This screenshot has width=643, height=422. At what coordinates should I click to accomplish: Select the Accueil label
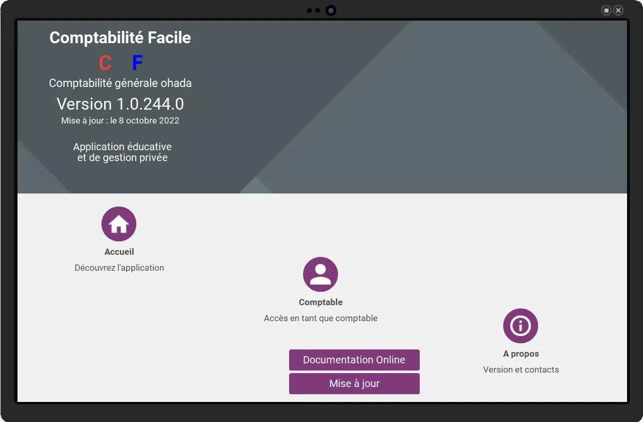(119, 252)
